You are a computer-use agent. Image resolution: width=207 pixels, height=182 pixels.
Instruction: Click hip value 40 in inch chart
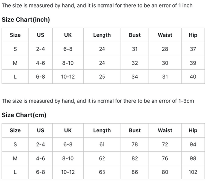click(193, 77)
